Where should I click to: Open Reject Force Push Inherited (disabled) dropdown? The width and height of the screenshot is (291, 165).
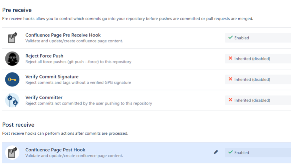pyautogui.click(x=258, y=59)
